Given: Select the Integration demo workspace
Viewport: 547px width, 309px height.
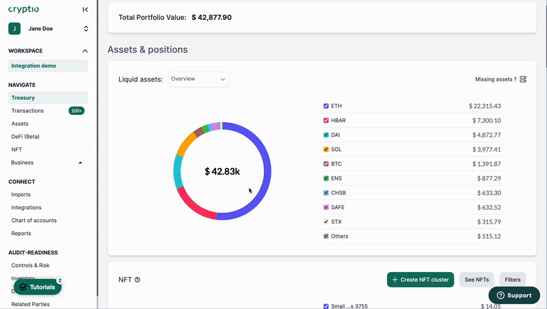Looking at the screenshot, I should pyautogui.click(x=48, y=66).
